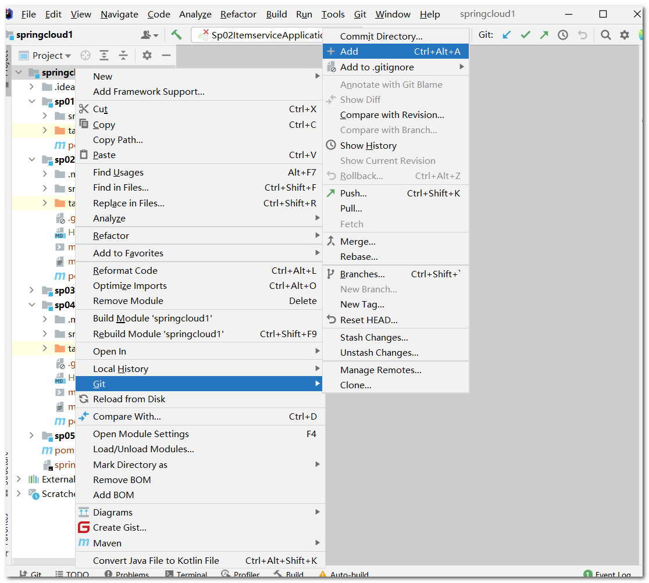Open the File menu
The width and height of the screenshot is (649, 583).
tap(28, 15)
